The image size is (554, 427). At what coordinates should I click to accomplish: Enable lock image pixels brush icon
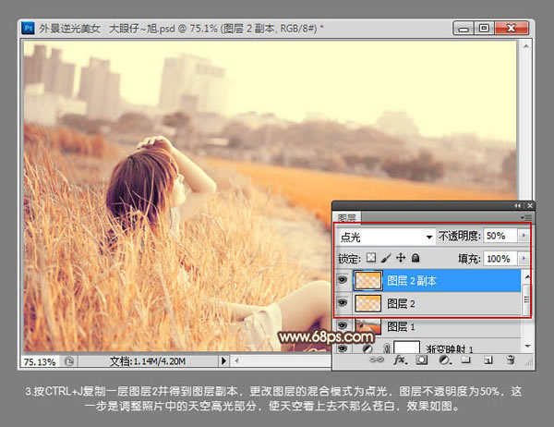386,259
